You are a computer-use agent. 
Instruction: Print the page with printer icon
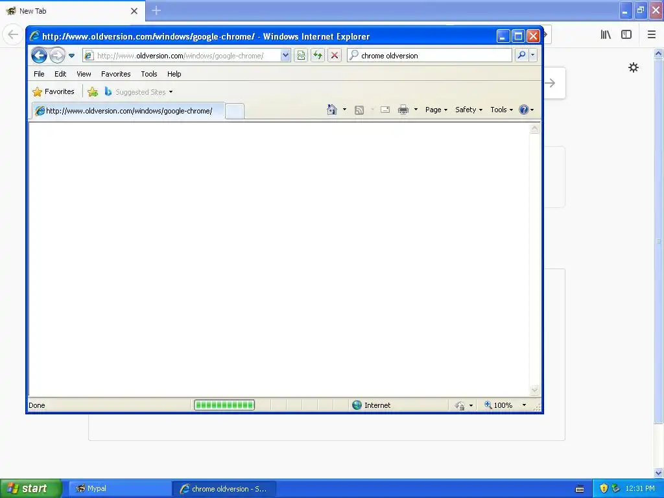coord(403,110)
